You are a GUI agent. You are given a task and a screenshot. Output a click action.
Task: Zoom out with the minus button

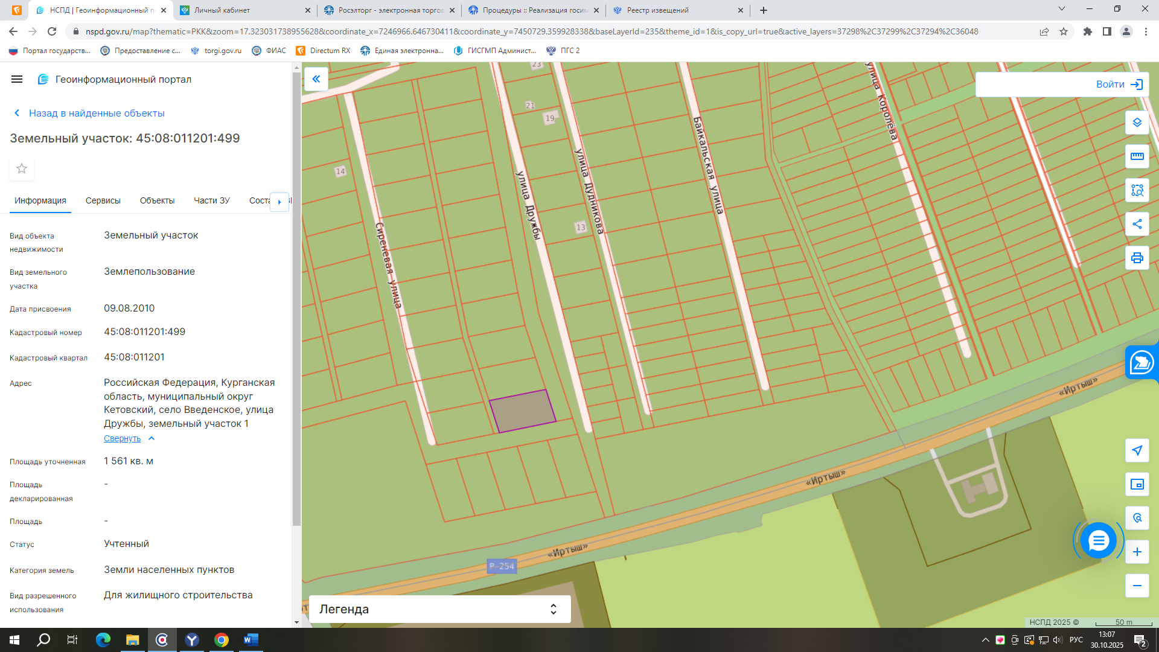pos(1137,586)
